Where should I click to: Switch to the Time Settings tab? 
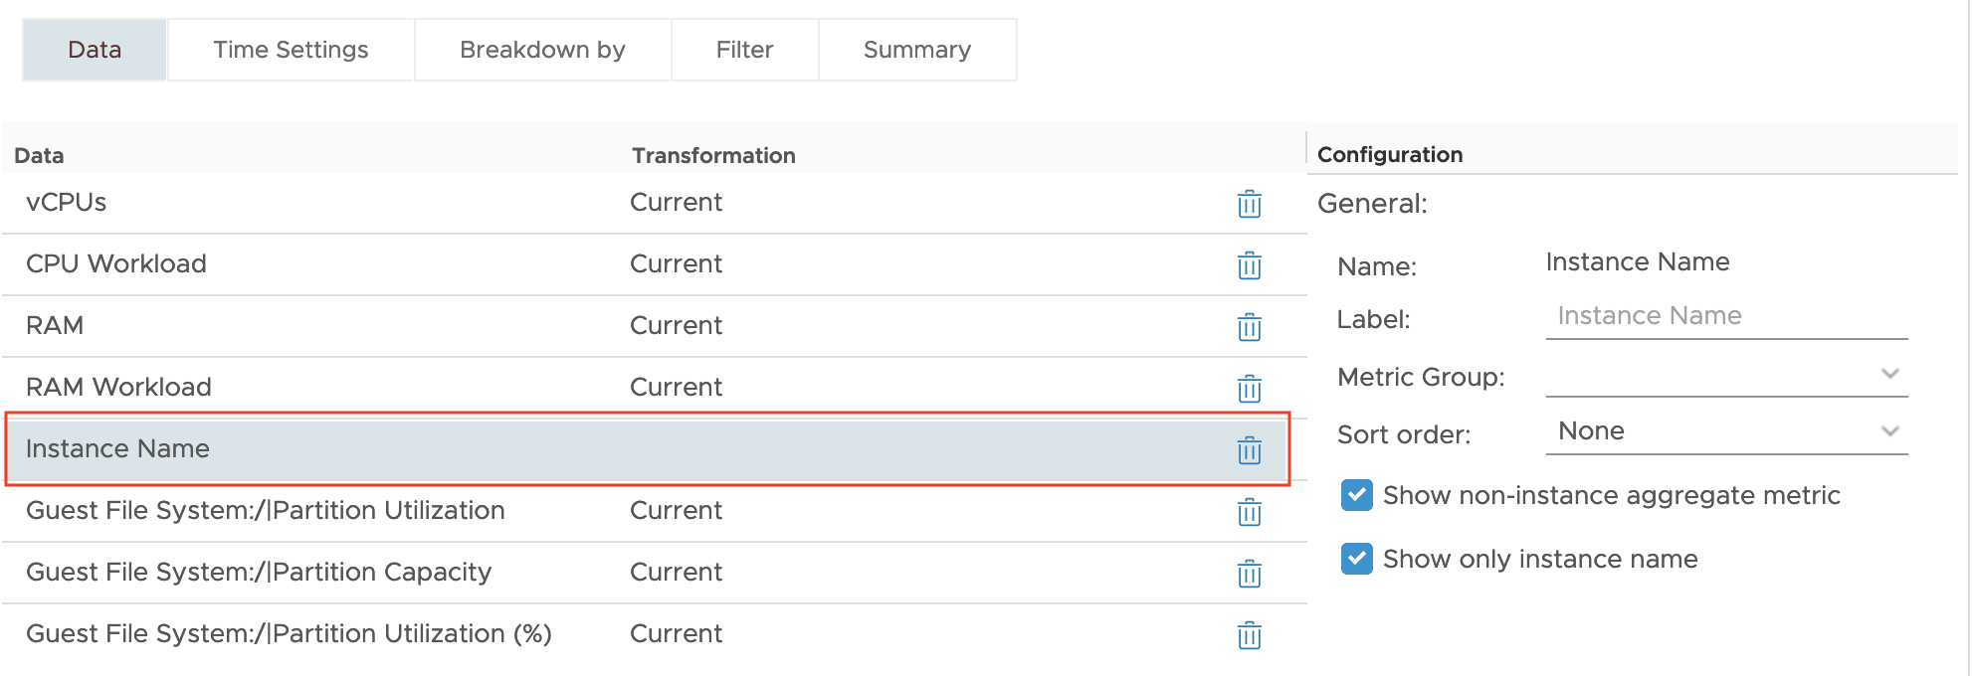coord(291,50)
